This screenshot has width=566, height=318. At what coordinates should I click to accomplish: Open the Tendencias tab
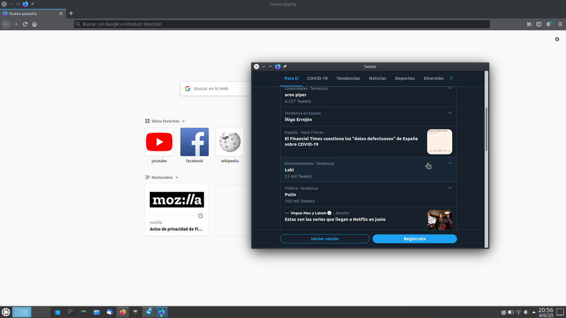[348, 78]
